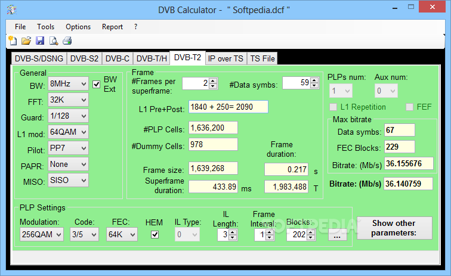
Task: Open the PAPR dropdown showing None
Action: [x=68, y=164]
